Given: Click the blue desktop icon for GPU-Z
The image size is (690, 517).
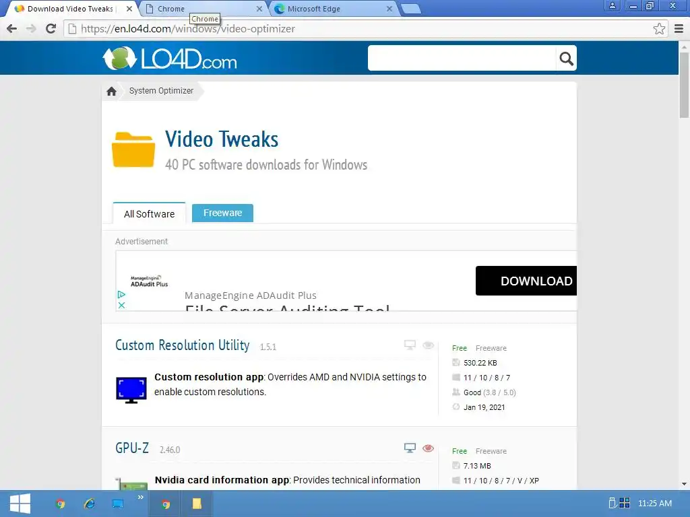Looking at the screenshot, I should [410, 448].
